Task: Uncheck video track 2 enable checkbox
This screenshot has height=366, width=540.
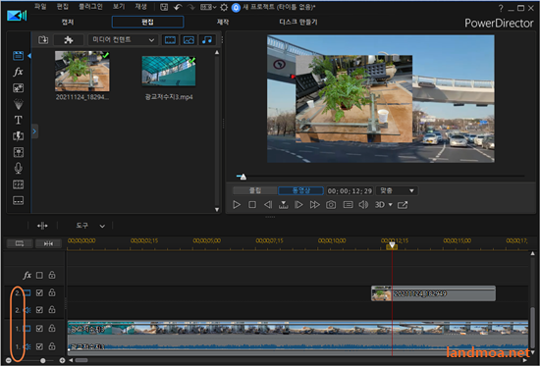Action: click(x=39, y=292)
